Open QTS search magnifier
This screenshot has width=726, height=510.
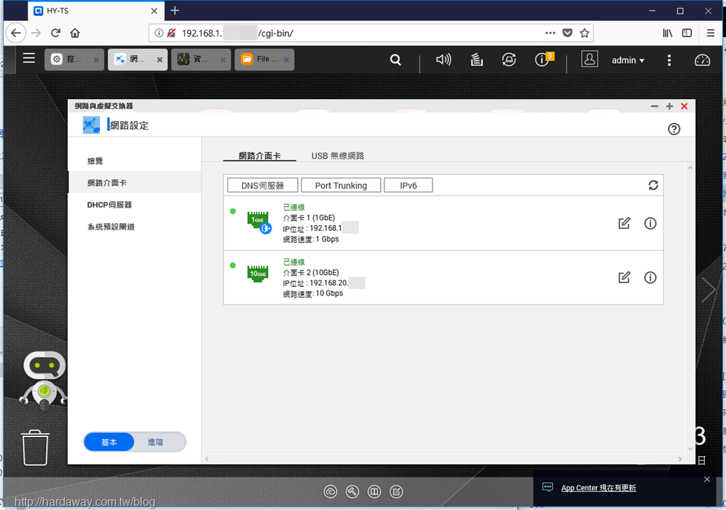[x=396, y=59]
